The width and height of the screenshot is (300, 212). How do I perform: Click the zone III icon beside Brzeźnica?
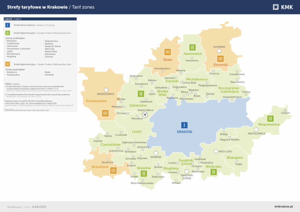(x=113, y=170)
